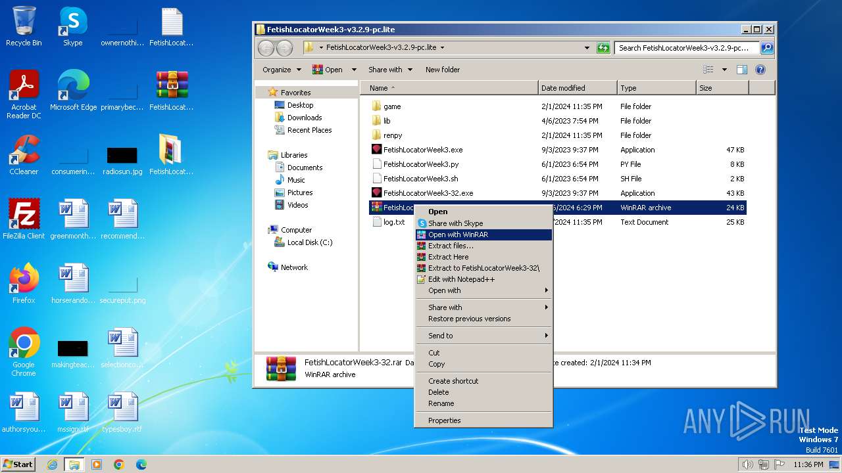This screenshot has width=842, height=473.
Task: Open Recycle Bin desktop icon
Action: (x=24, y=26)
